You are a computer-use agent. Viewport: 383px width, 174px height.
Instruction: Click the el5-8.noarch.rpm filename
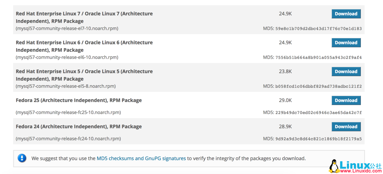click(65, 86)
